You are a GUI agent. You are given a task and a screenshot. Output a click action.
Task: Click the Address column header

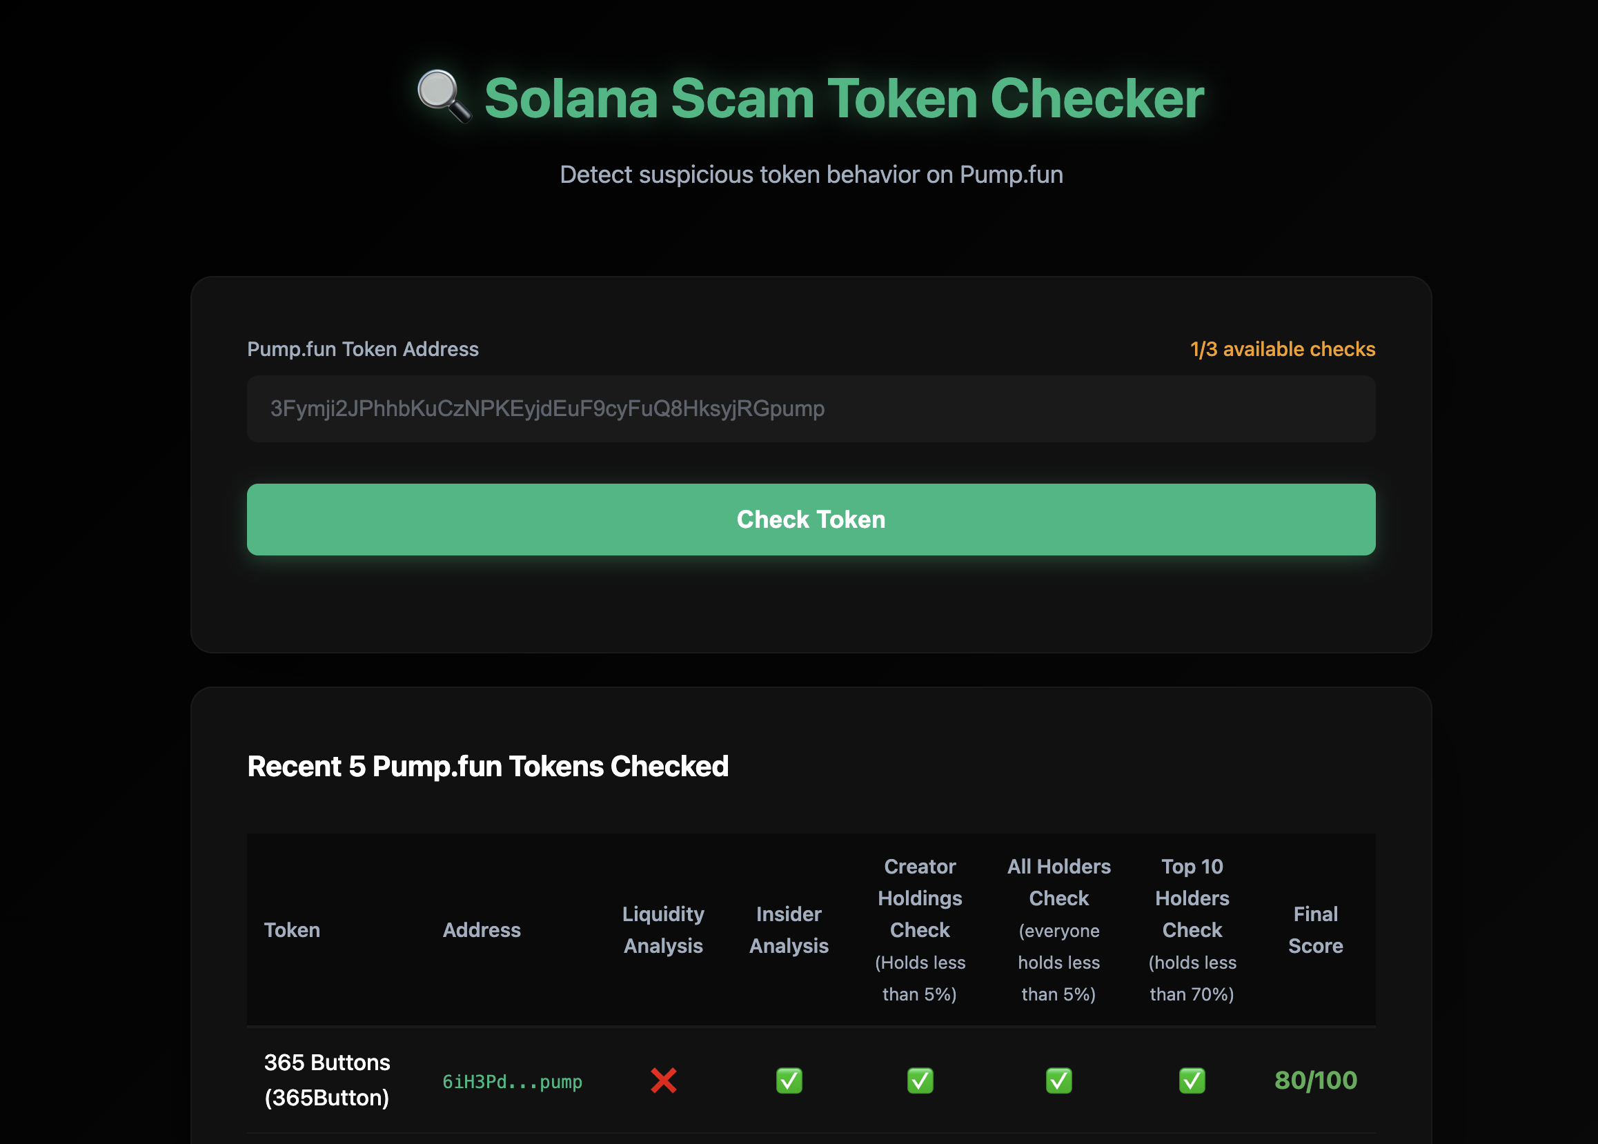pyautogui.click(x=482, y=930)
